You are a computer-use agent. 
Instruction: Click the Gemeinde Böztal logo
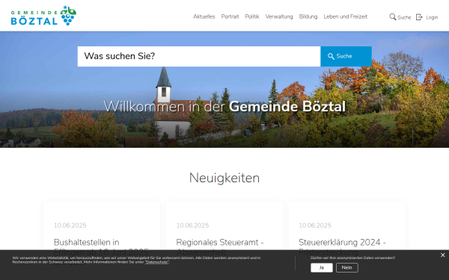coord(43,16)
